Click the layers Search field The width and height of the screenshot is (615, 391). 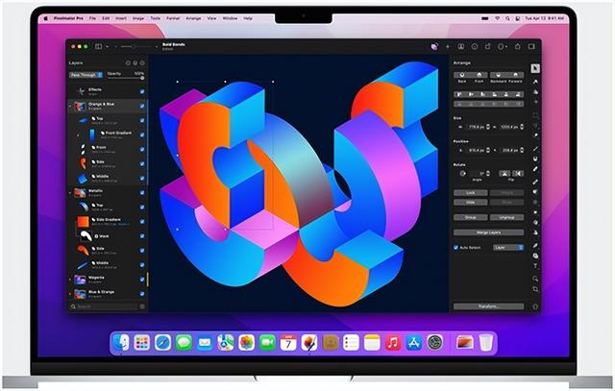pyautogui.click(x=105, y=306)
